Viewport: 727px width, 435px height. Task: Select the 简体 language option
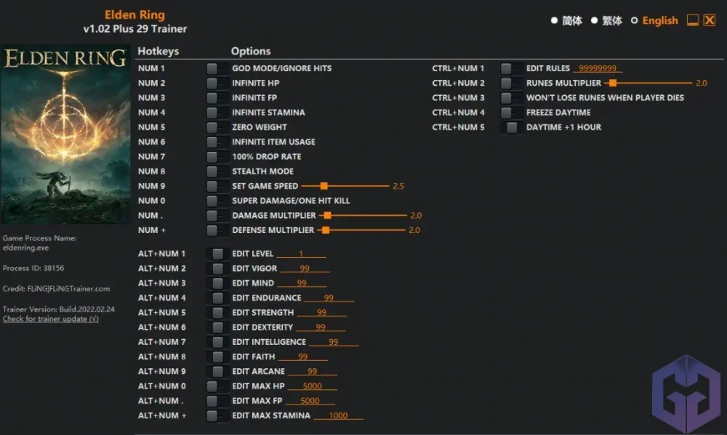point(554,21)
